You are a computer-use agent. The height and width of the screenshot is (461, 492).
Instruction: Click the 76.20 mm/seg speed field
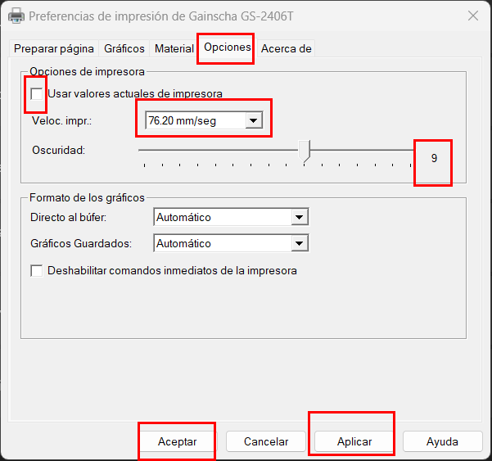(x=194, y=121)
